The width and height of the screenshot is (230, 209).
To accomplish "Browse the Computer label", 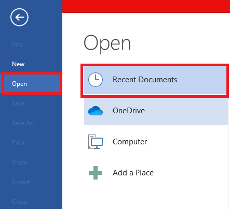I will tap(130, 142).
